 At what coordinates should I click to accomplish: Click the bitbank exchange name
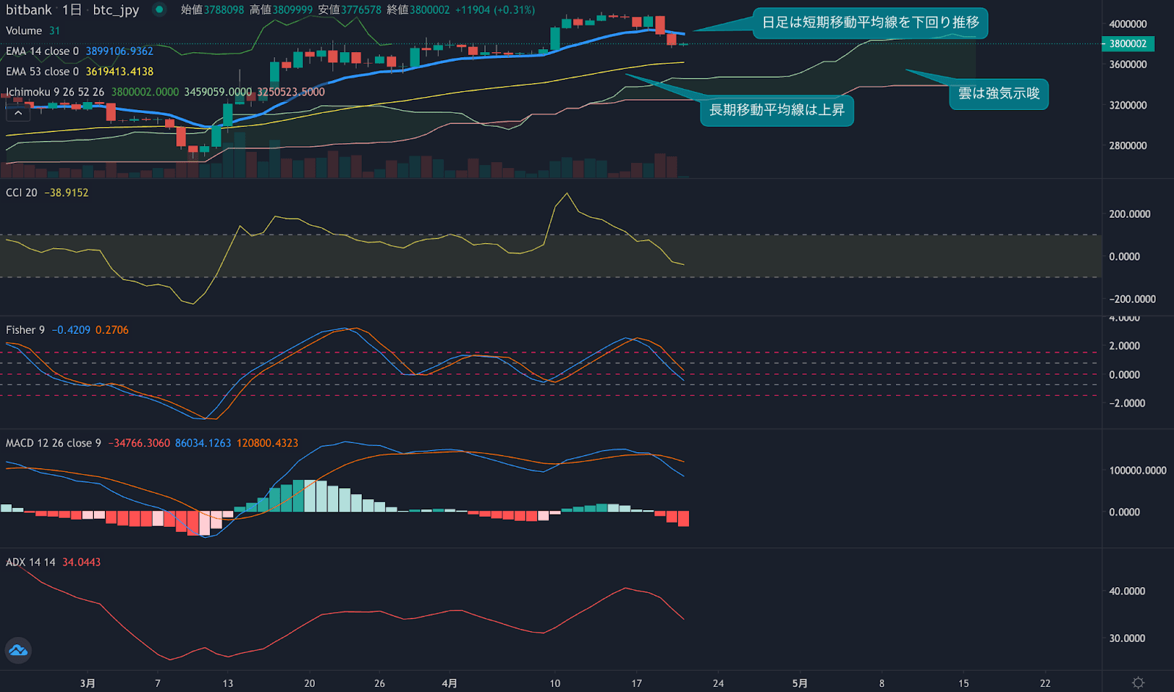29,10
